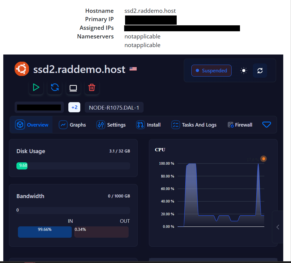The height and width of the screenshot is (263, 291).
Task: Click the Ubuntu logo next to hostname
Action: 22,69
